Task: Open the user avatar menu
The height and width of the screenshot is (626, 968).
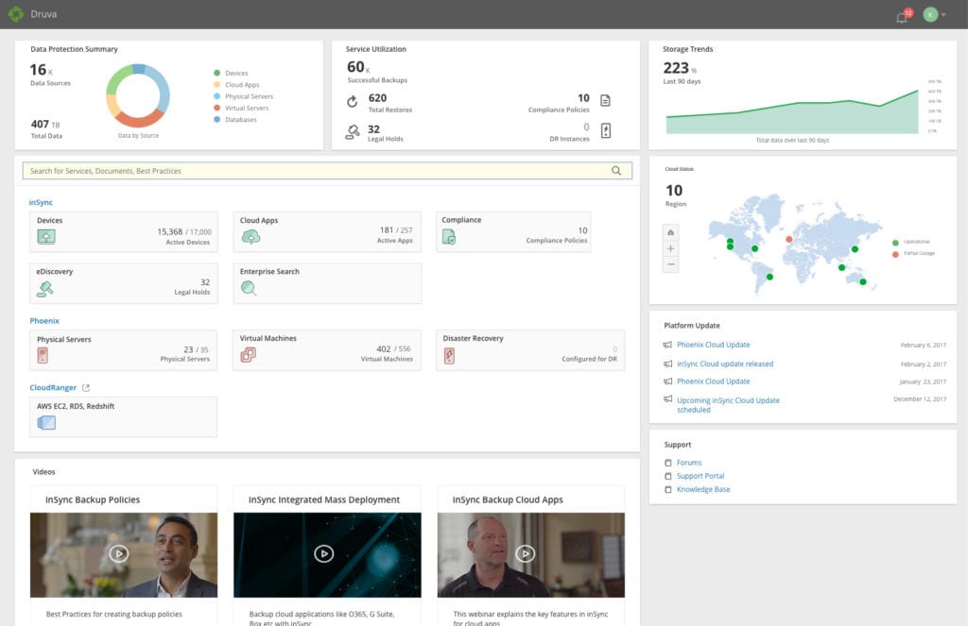Action: click(x=930, y=14)
